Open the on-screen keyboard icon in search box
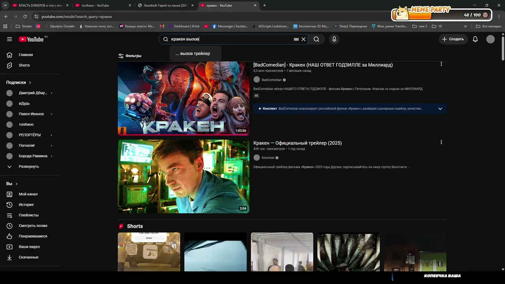 click(x=296, y=39)
